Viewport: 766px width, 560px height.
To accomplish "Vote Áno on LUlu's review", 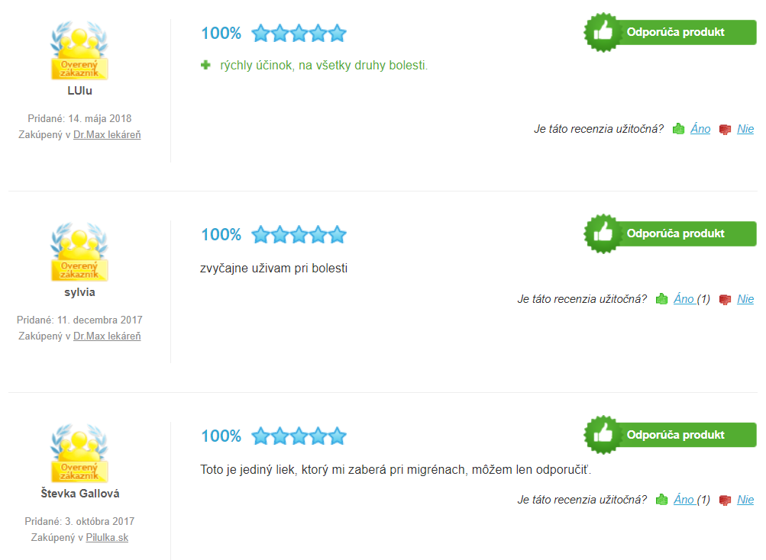I will (700, 129).
